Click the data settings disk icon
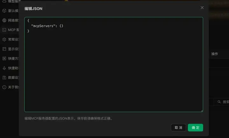The width and height of the screenshot is (229, 138). point(4,78)
